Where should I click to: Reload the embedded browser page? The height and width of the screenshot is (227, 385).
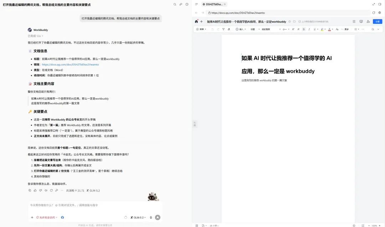pos(374,13)
